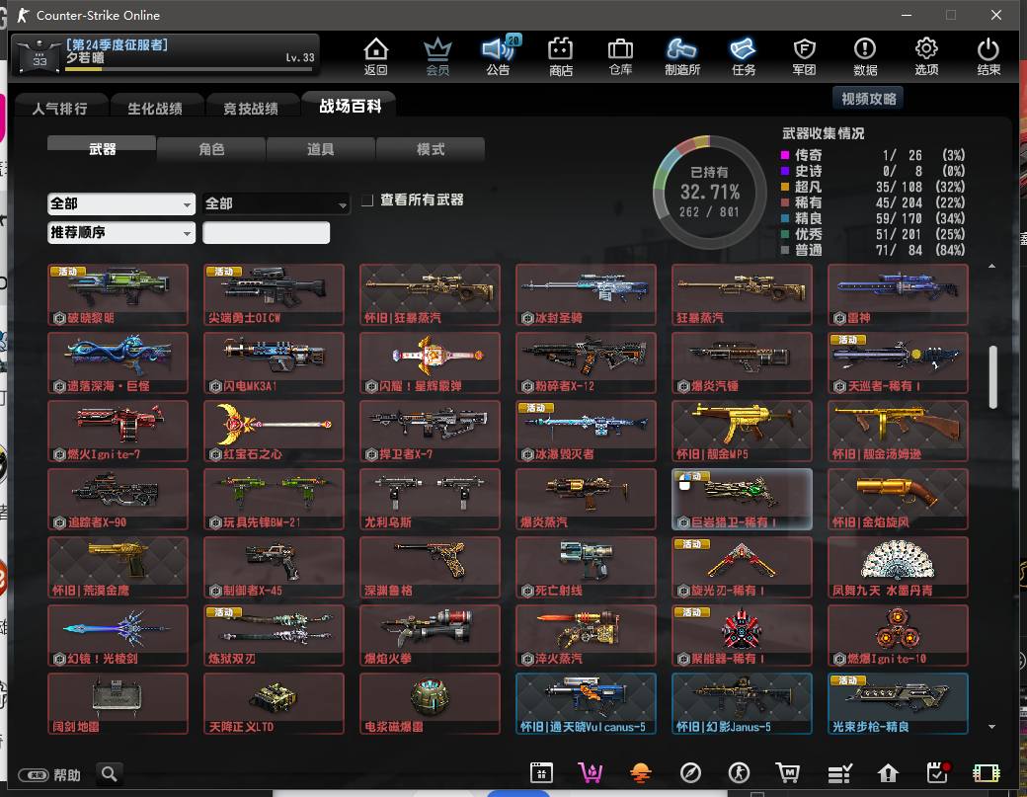Viewport: 1027px width, 797px height.
Task: Enable the 查看所有武器 checkbox
Action: 367,200
